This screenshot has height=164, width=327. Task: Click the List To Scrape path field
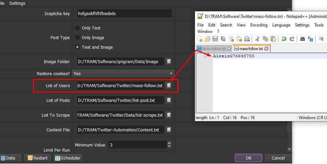tap(121, 115)
